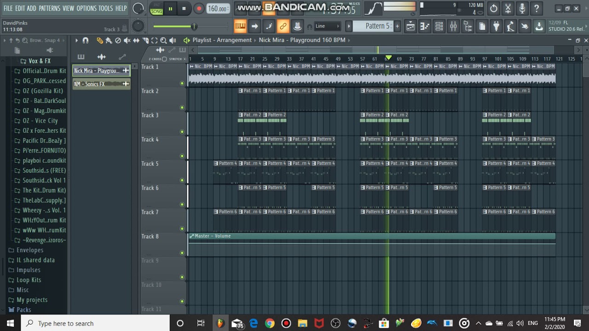Open the ADD menu
Image resolution: width=589 pixels, height=331 pixels.
point(31,8)
